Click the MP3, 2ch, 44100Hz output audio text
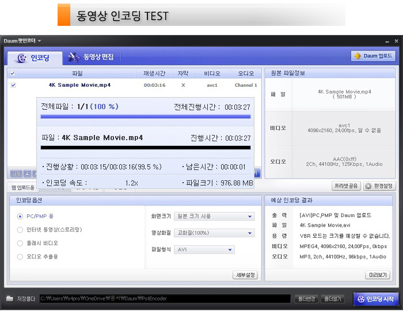 pos(343,257)
